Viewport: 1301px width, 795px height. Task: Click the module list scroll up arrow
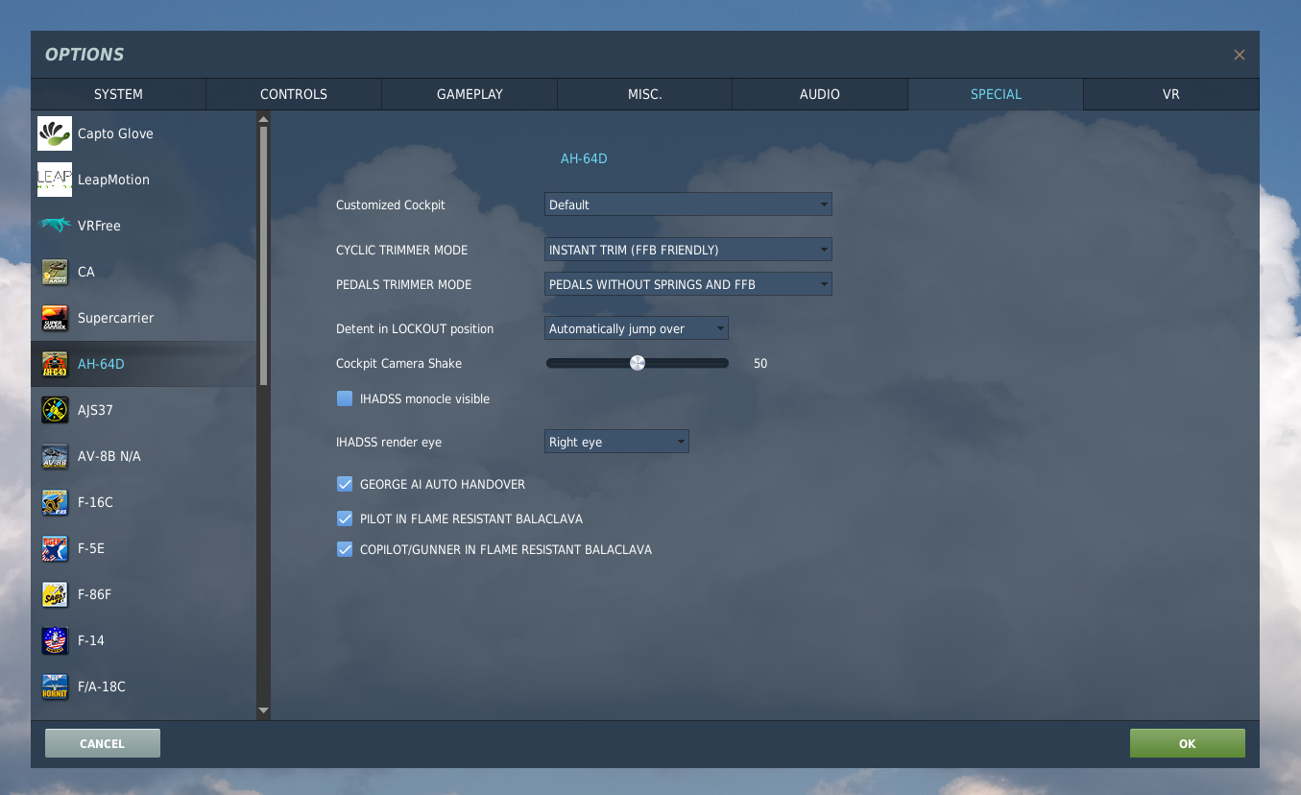coord(264,119)
